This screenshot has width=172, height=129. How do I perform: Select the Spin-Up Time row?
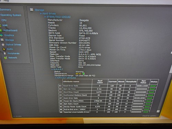click(107, 89)
